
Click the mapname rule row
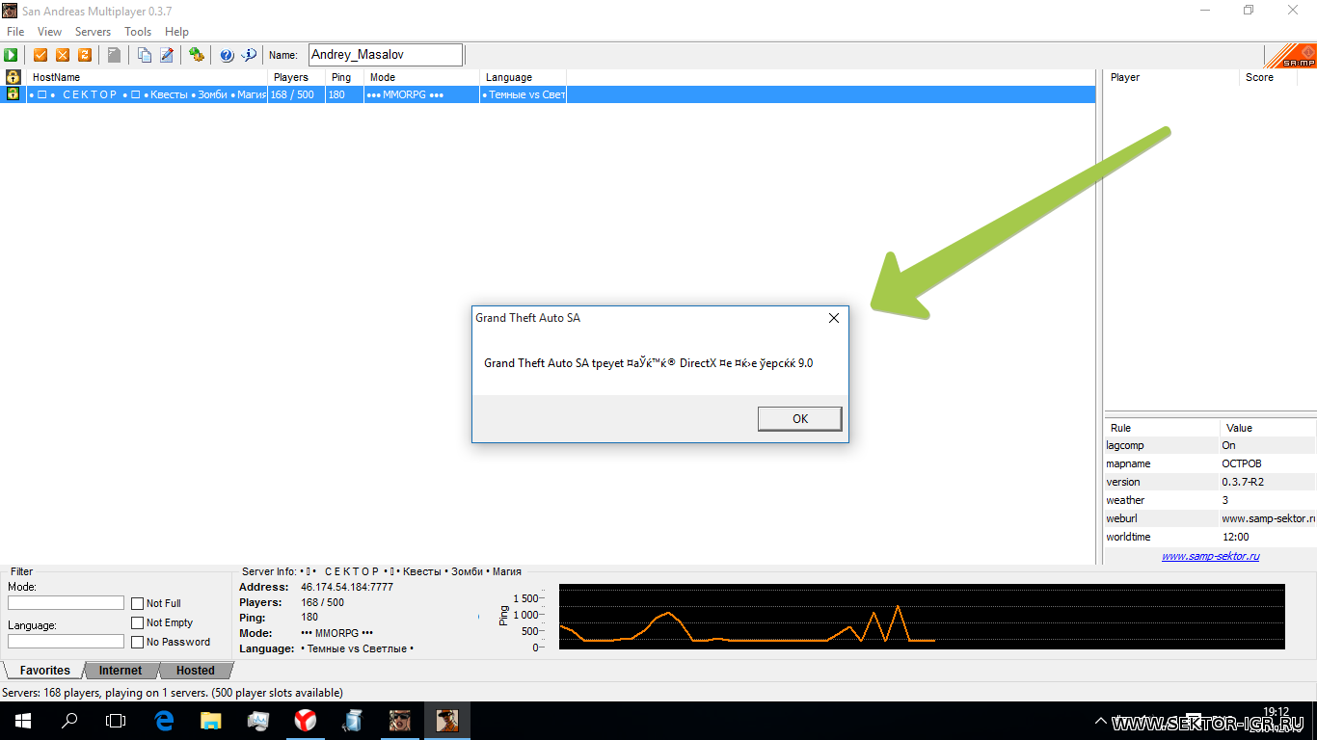[1210, 463]
